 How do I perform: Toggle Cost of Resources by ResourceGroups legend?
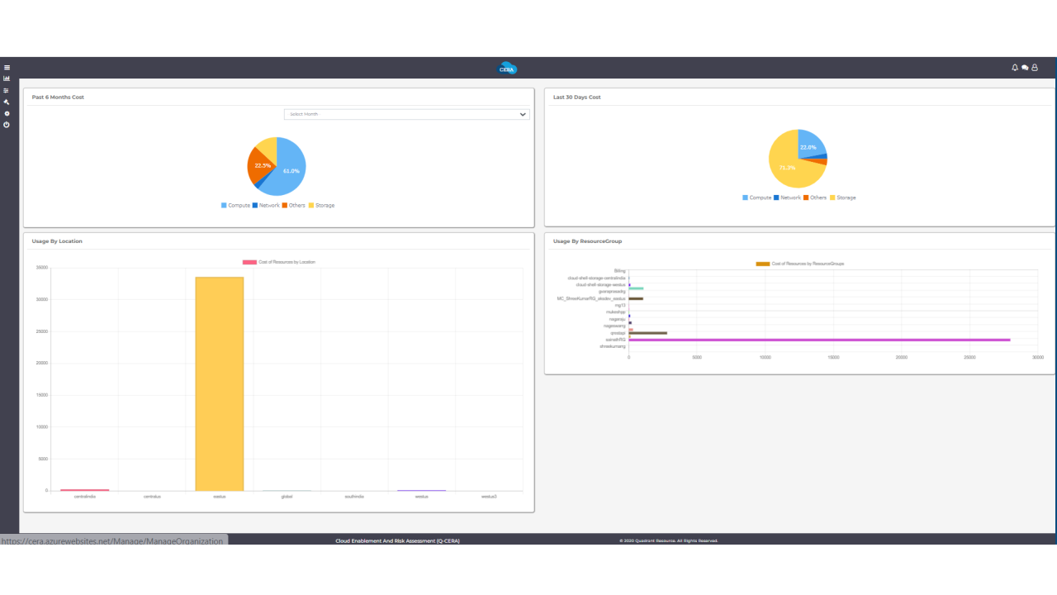[x=800, y=264]
